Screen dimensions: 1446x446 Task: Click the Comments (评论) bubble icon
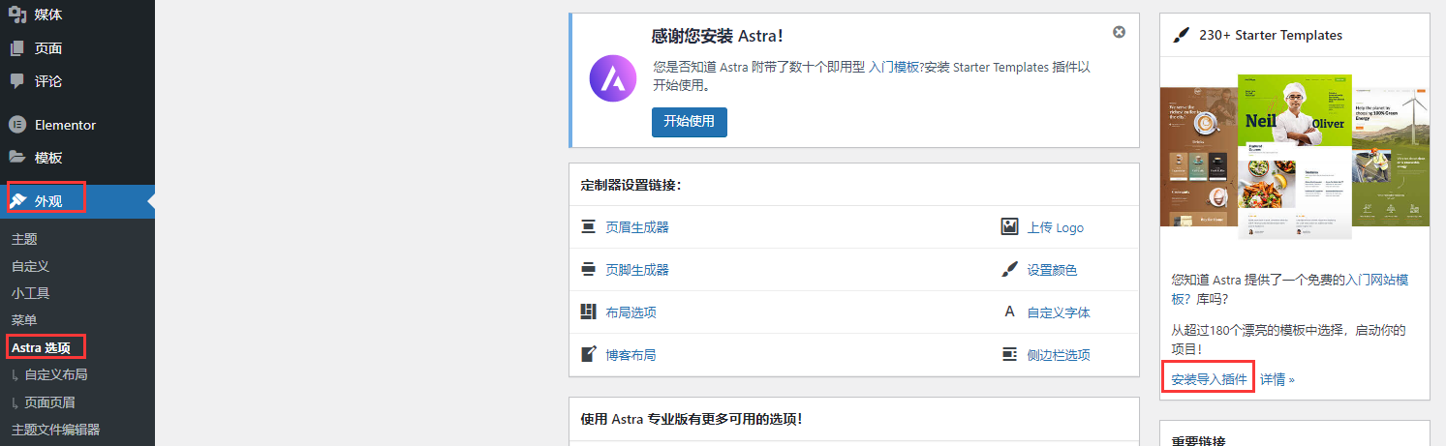tap(16, 81)
